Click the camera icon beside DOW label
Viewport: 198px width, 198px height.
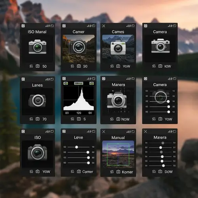pyautogui.click(x=160, y=171)
